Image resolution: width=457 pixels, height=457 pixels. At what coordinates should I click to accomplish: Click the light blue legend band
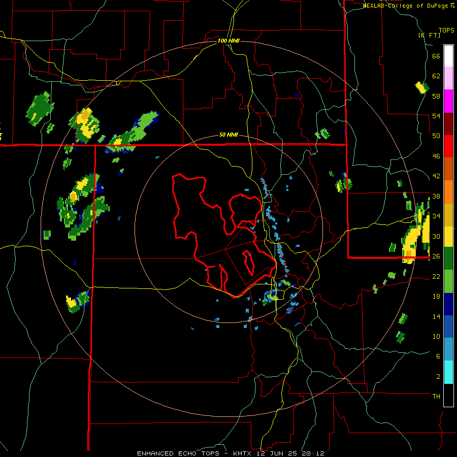[448, 349]
